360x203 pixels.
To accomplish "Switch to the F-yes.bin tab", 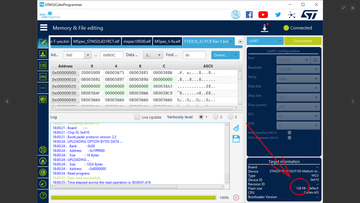I will (x=61, y=42).
